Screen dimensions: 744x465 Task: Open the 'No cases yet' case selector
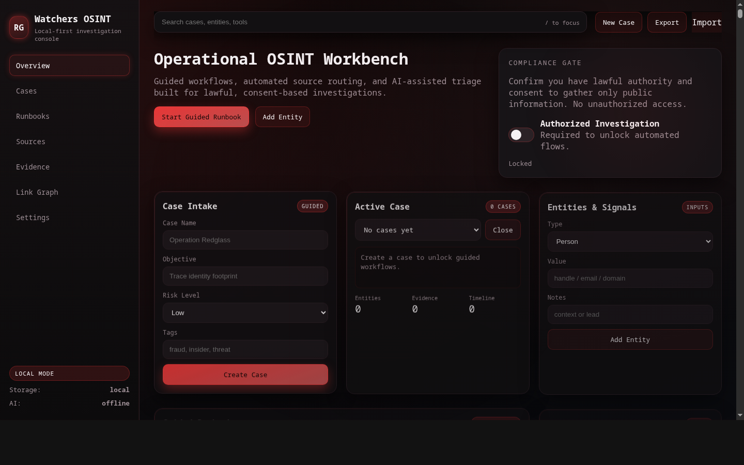pos(417,230)
